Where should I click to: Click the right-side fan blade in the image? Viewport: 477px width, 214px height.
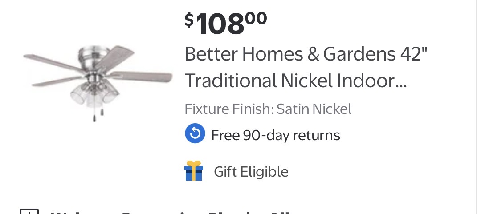142,77
